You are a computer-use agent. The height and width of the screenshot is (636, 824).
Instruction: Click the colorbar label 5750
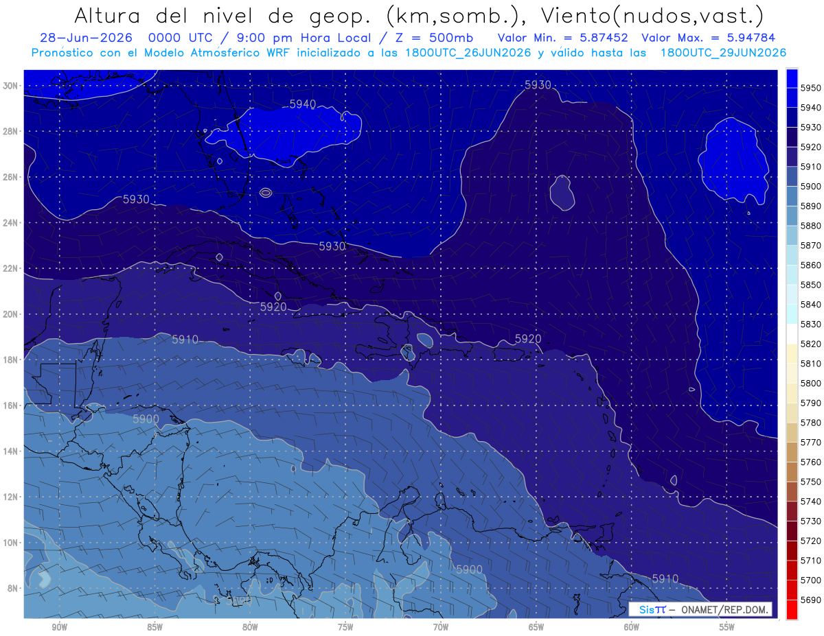point(810,482)
